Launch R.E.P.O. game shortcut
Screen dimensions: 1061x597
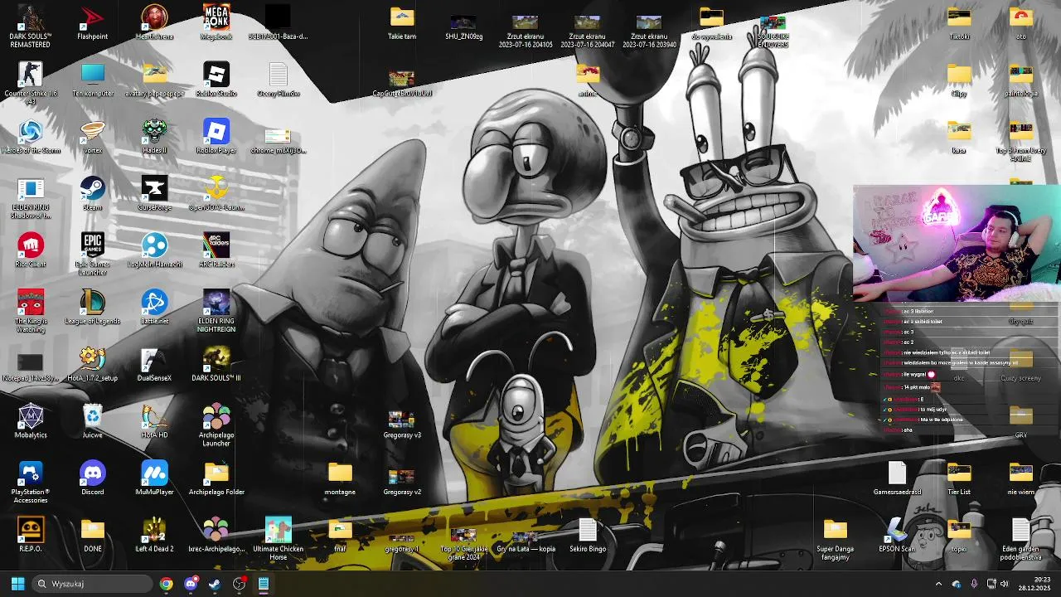(x=31, y=535)
